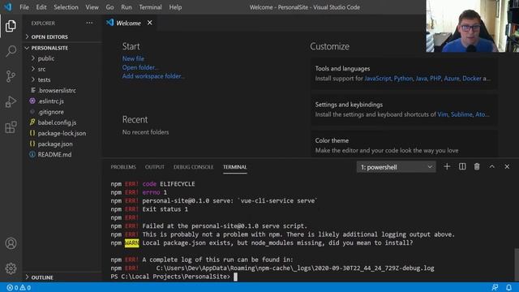Open the Color theme customize item
The width and height of the screenshot is (519, 292).
404,145
